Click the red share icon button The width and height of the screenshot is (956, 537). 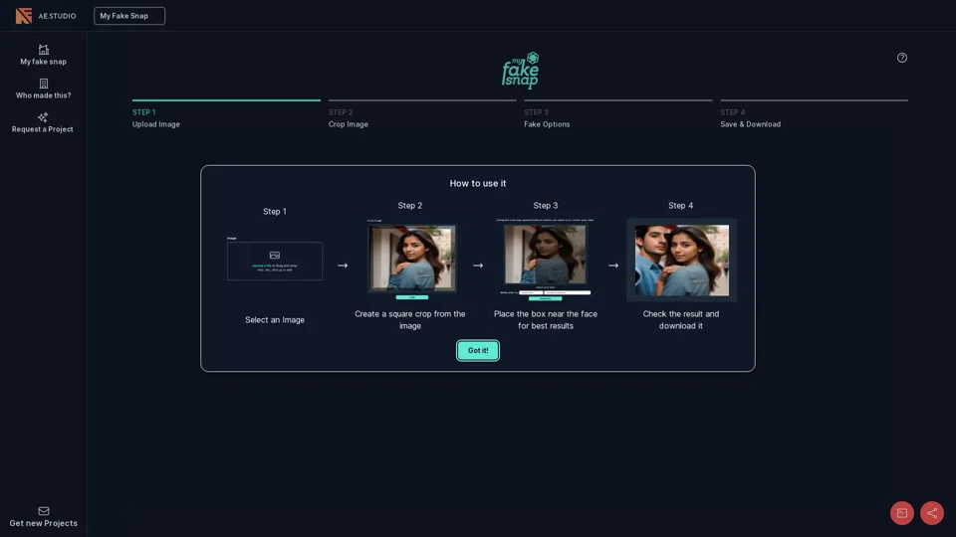coord(932,513)
